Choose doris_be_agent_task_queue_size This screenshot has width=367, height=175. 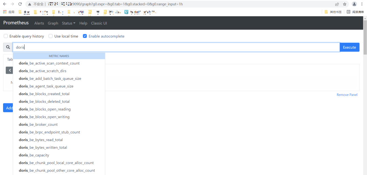(59, 86)
